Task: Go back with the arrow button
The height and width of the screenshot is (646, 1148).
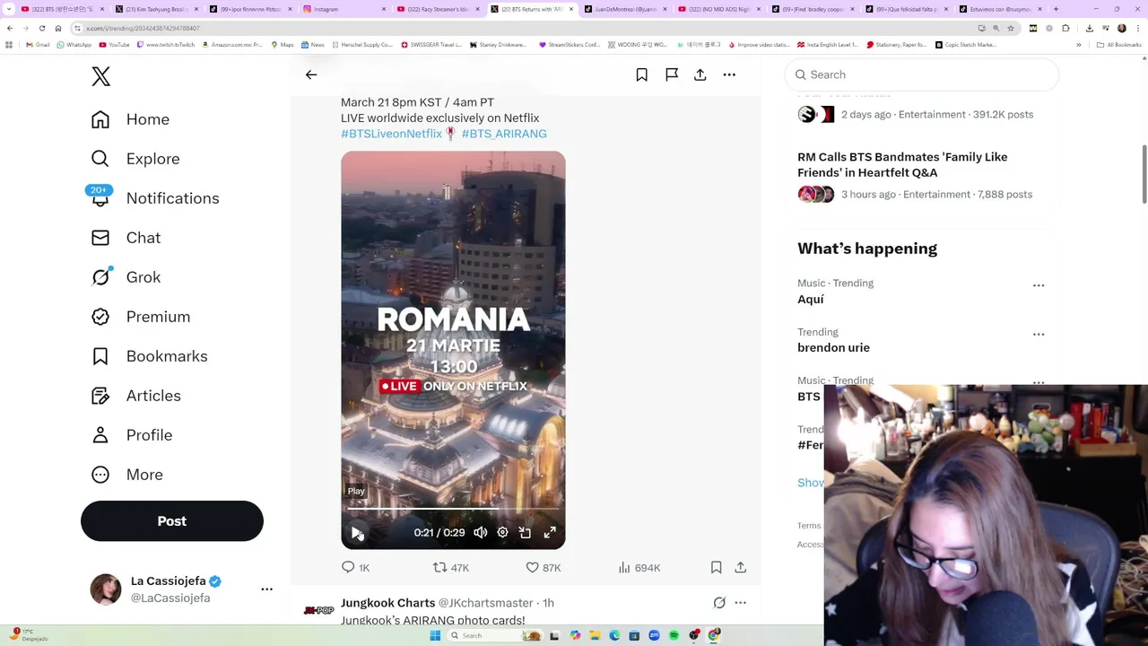Action: (x=311, y=74)
